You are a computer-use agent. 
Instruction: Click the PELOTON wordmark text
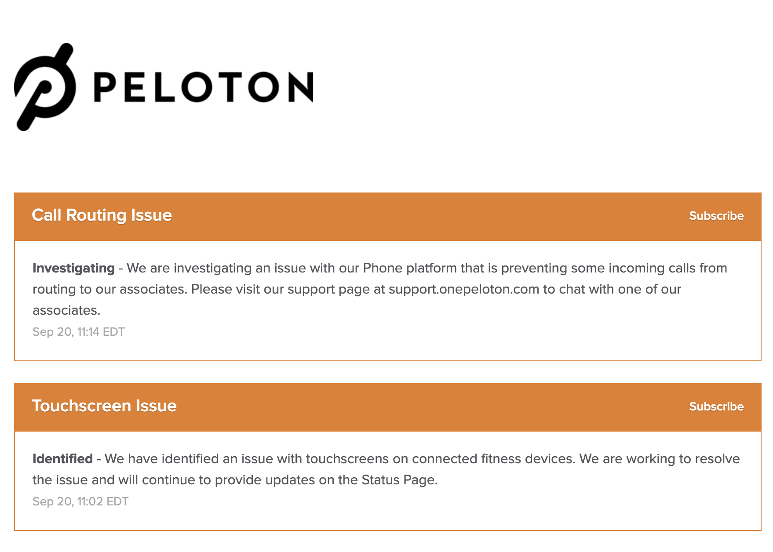pos(204,87)
